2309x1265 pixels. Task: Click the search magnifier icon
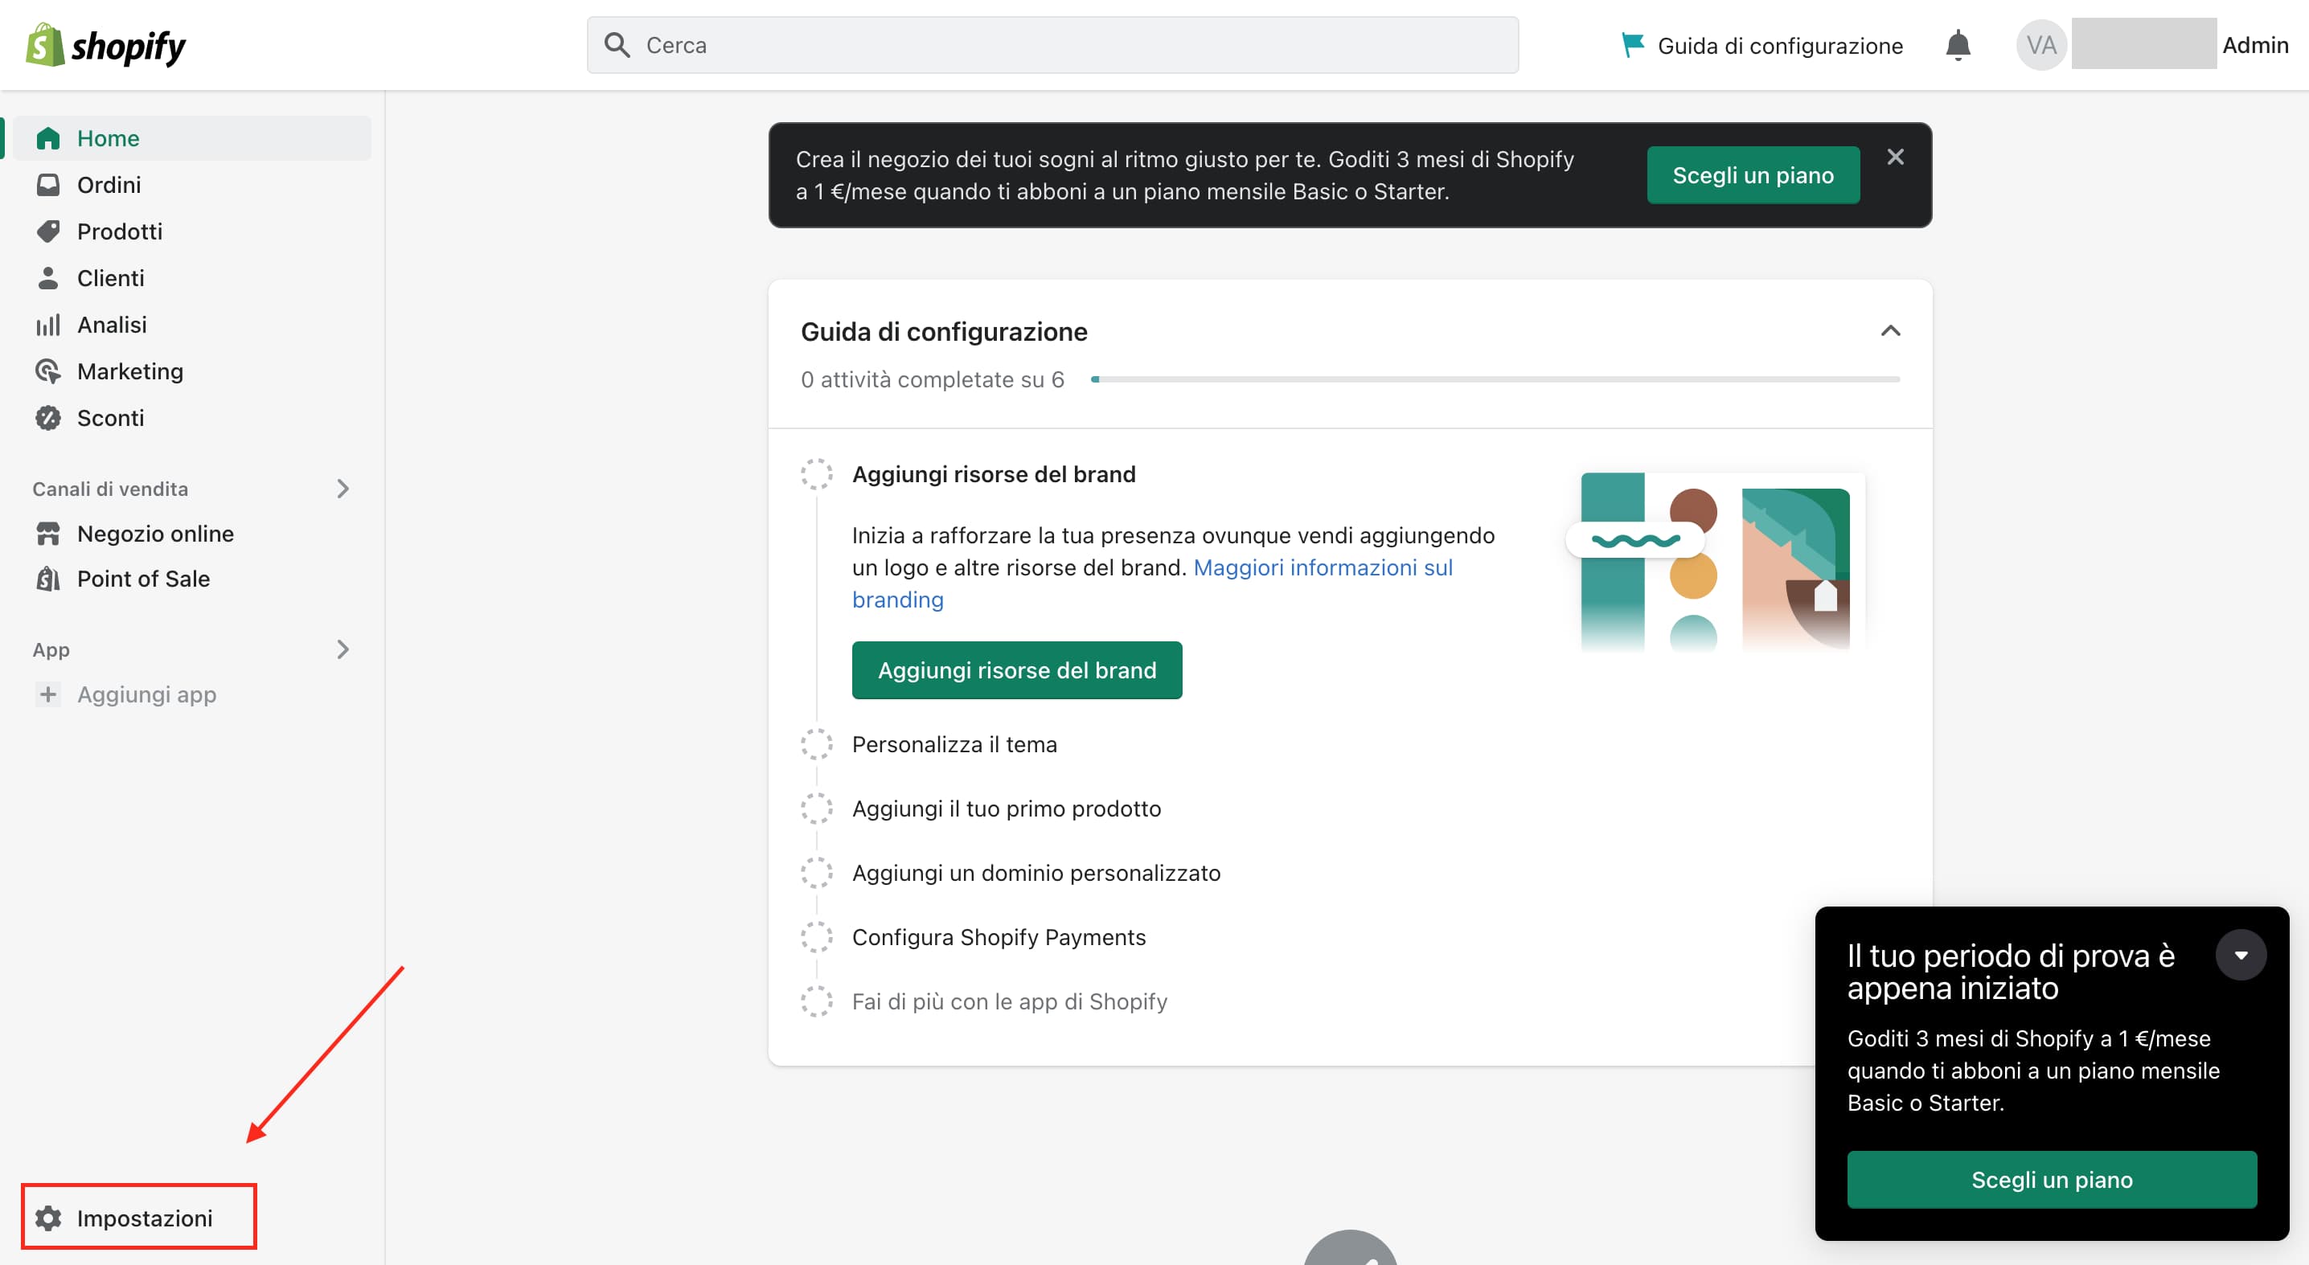click(x=617, y=45)
